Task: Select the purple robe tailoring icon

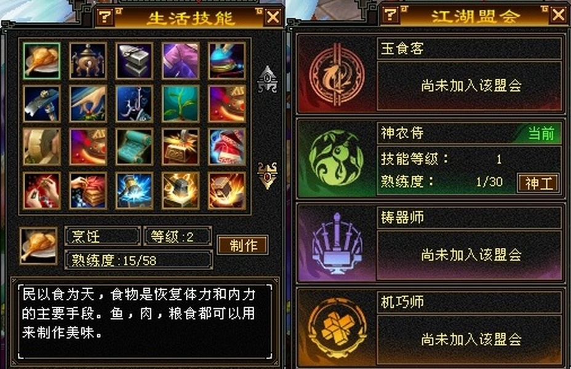Action: pos(181,61)
